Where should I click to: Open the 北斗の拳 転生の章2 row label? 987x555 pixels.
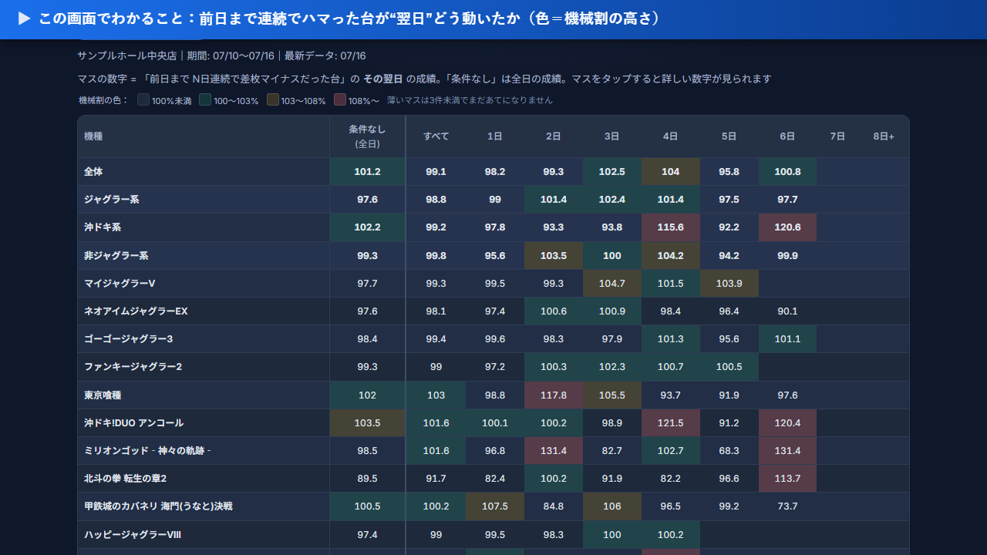coord(204,479)
